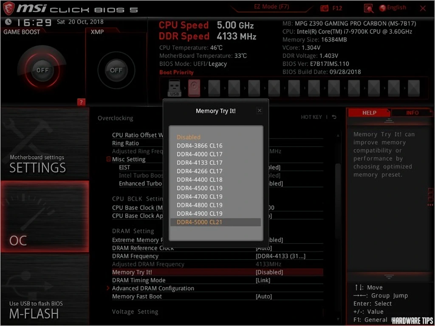Pick the DDR4-4500 CL19 preset
435x326 pixels.
pyautogui.click(x=215, y=188)
